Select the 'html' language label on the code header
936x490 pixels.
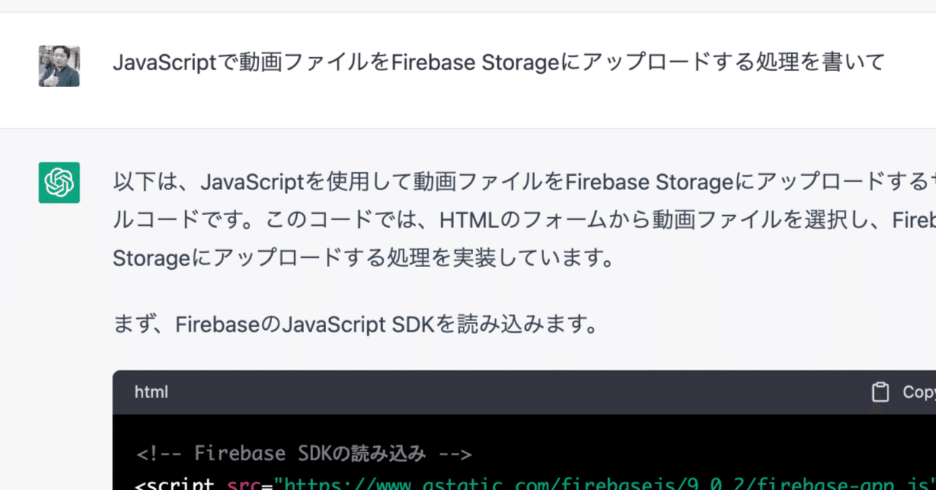tap(151, 392)
